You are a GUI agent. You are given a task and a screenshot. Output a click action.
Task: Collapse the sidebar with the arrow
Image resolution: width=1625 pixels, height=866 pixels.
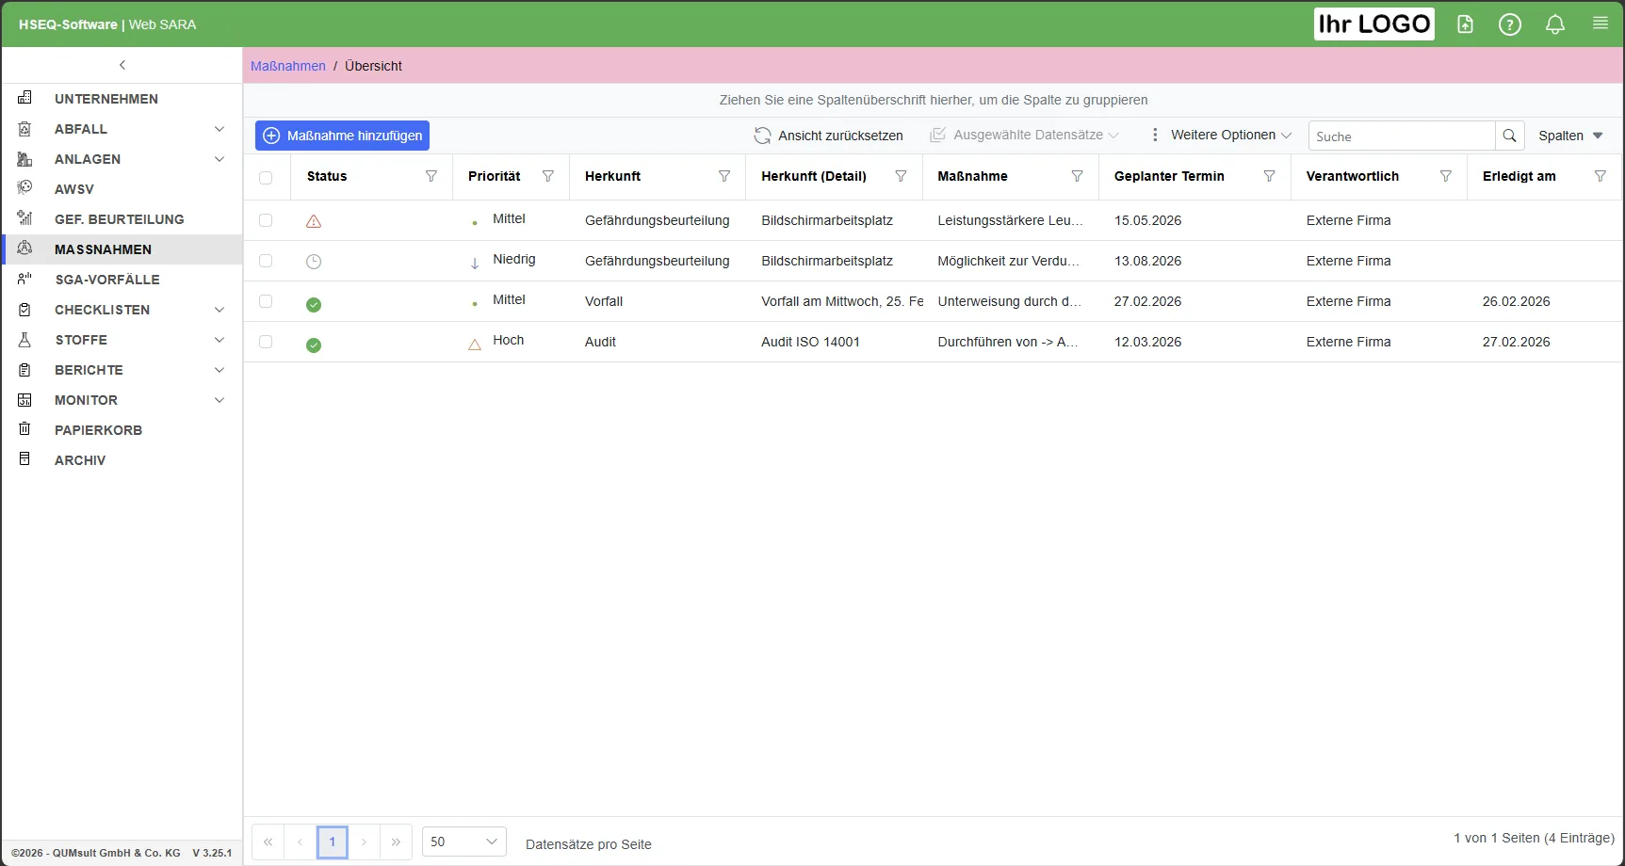tap(122, 65)
